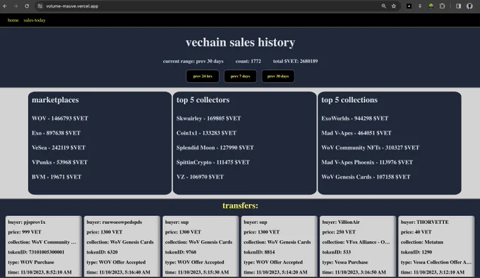Click 'tokenID: 8814' text

pos(259,252)
